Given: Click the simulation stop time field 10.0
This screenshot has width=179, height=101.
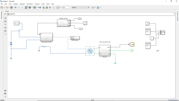Looking at the screenshot, I should [66, 7].
